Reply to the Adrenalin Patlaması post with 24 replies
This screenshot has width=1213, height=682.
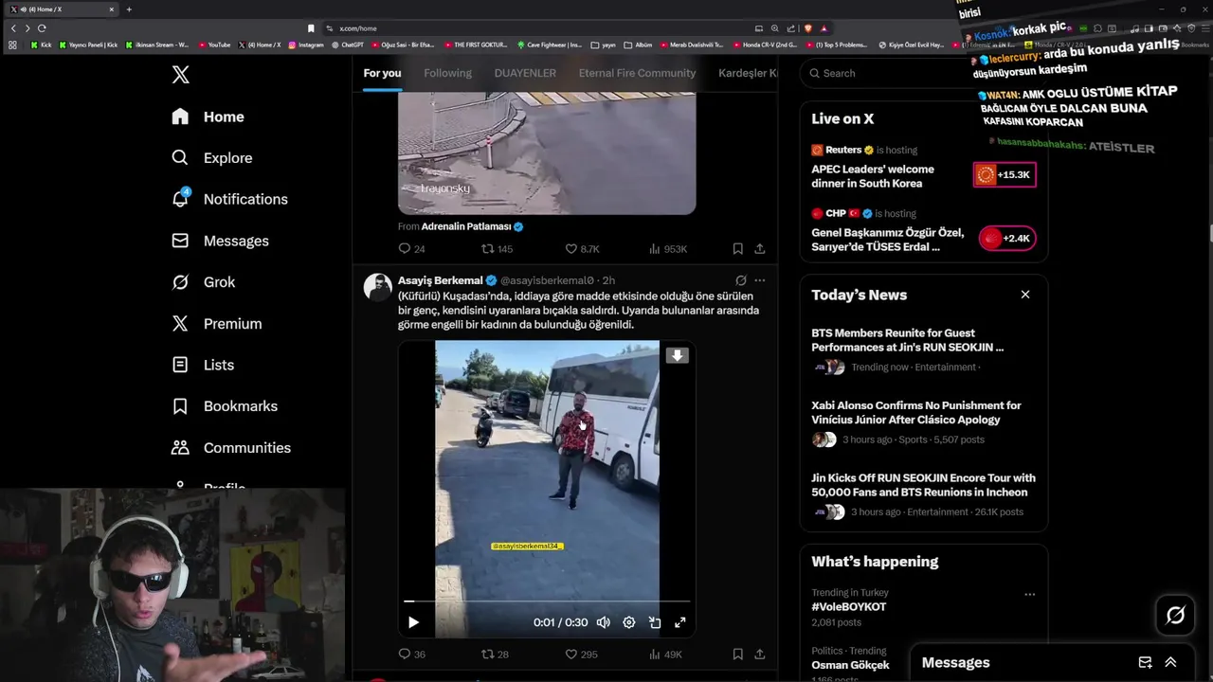[x=411, y=249]
